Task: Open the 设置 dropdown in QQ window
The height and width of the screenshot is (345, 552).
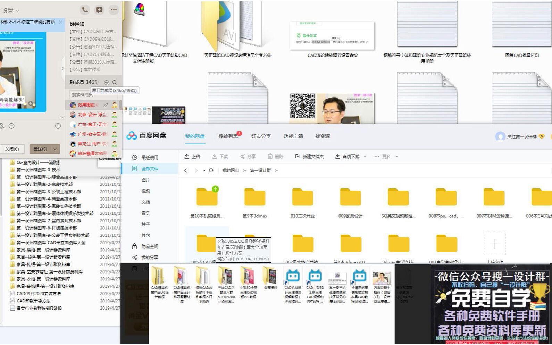Action: [10, 11]
